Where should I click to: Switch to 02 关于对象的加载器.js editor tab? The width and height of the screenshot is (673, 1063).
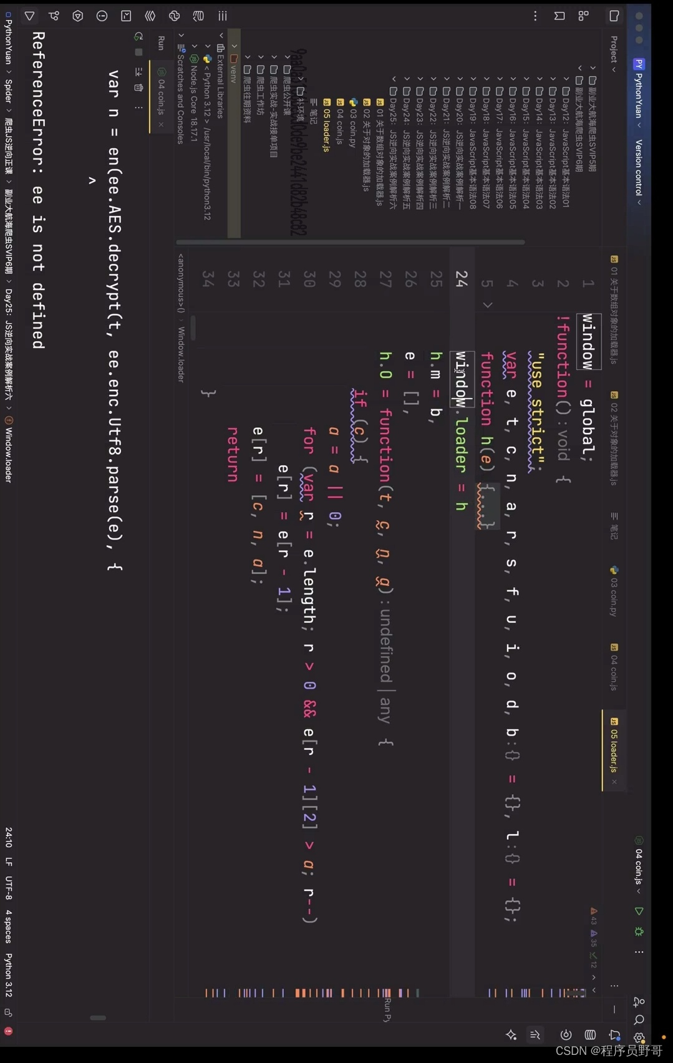(x=614, y=438)
